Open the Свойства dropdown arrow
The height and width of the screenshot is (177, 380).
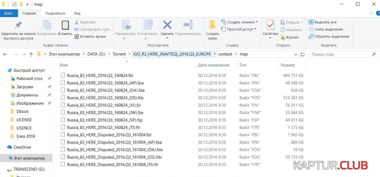(270, 38)
